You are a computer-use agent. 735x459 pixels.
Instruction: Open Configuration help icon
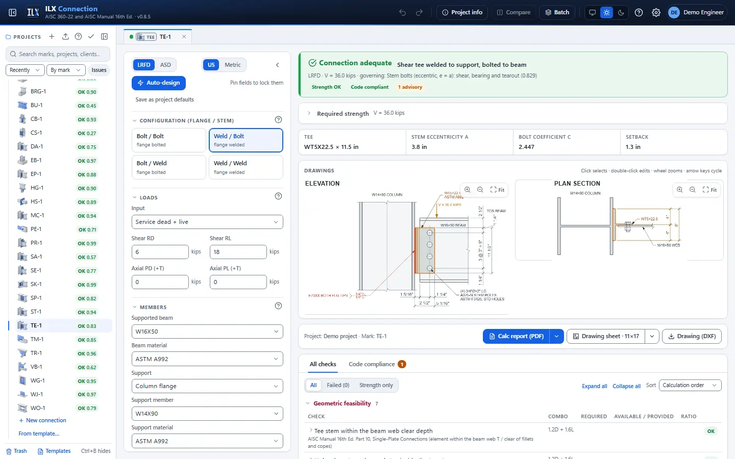click(278, 120)
